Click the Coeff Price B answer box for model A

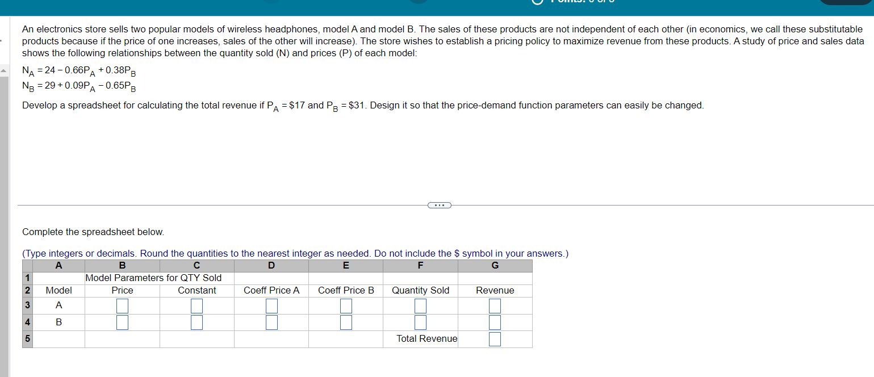[x=346, y=305]
